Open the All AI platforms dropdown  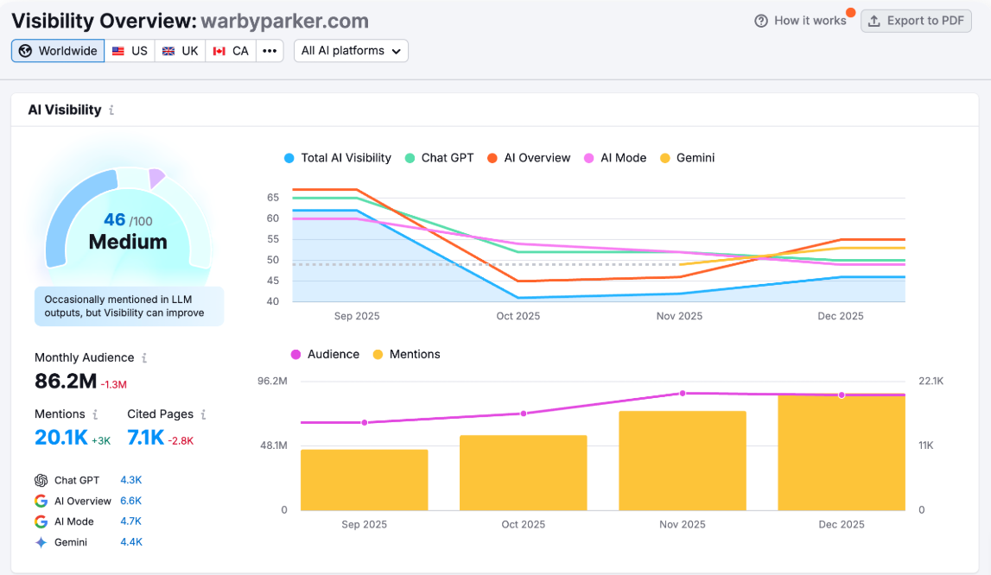(351, 50)
